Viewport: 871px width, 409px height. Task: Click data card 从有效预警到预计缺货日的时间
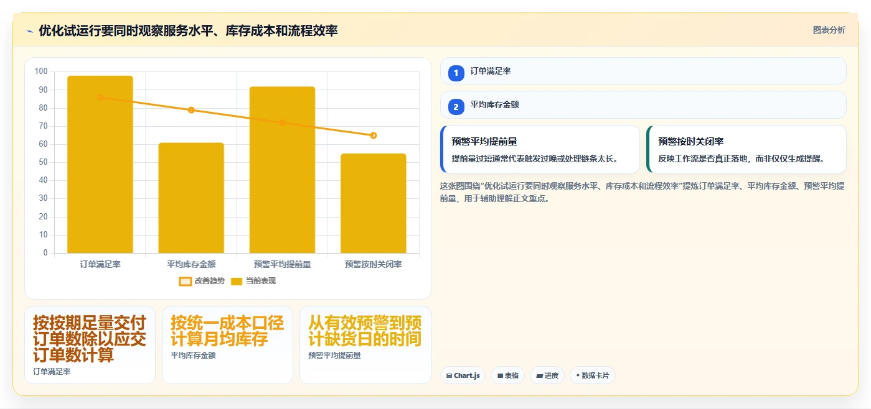tap(365, 345)
